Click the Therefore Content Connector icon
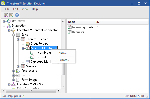Screen dimensions: 150x99 coord(13,30)
